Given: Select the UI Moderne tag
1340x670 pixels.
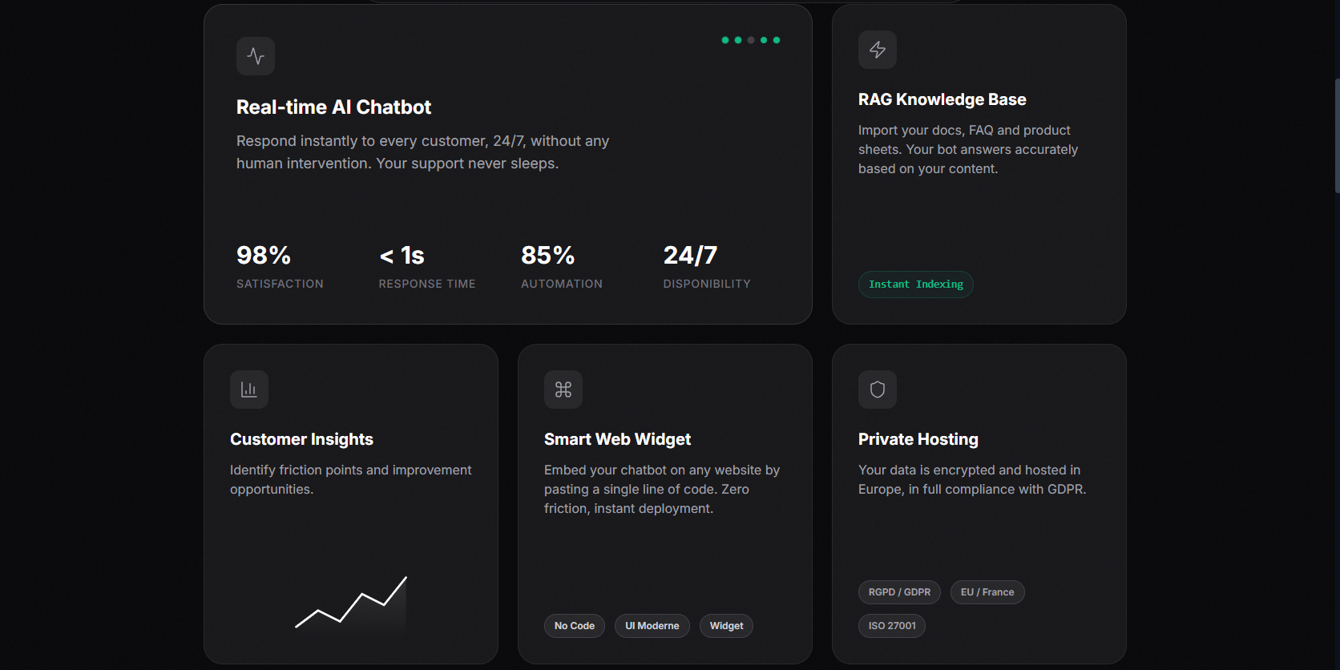Looking at the screenshot, I should 652,626.
